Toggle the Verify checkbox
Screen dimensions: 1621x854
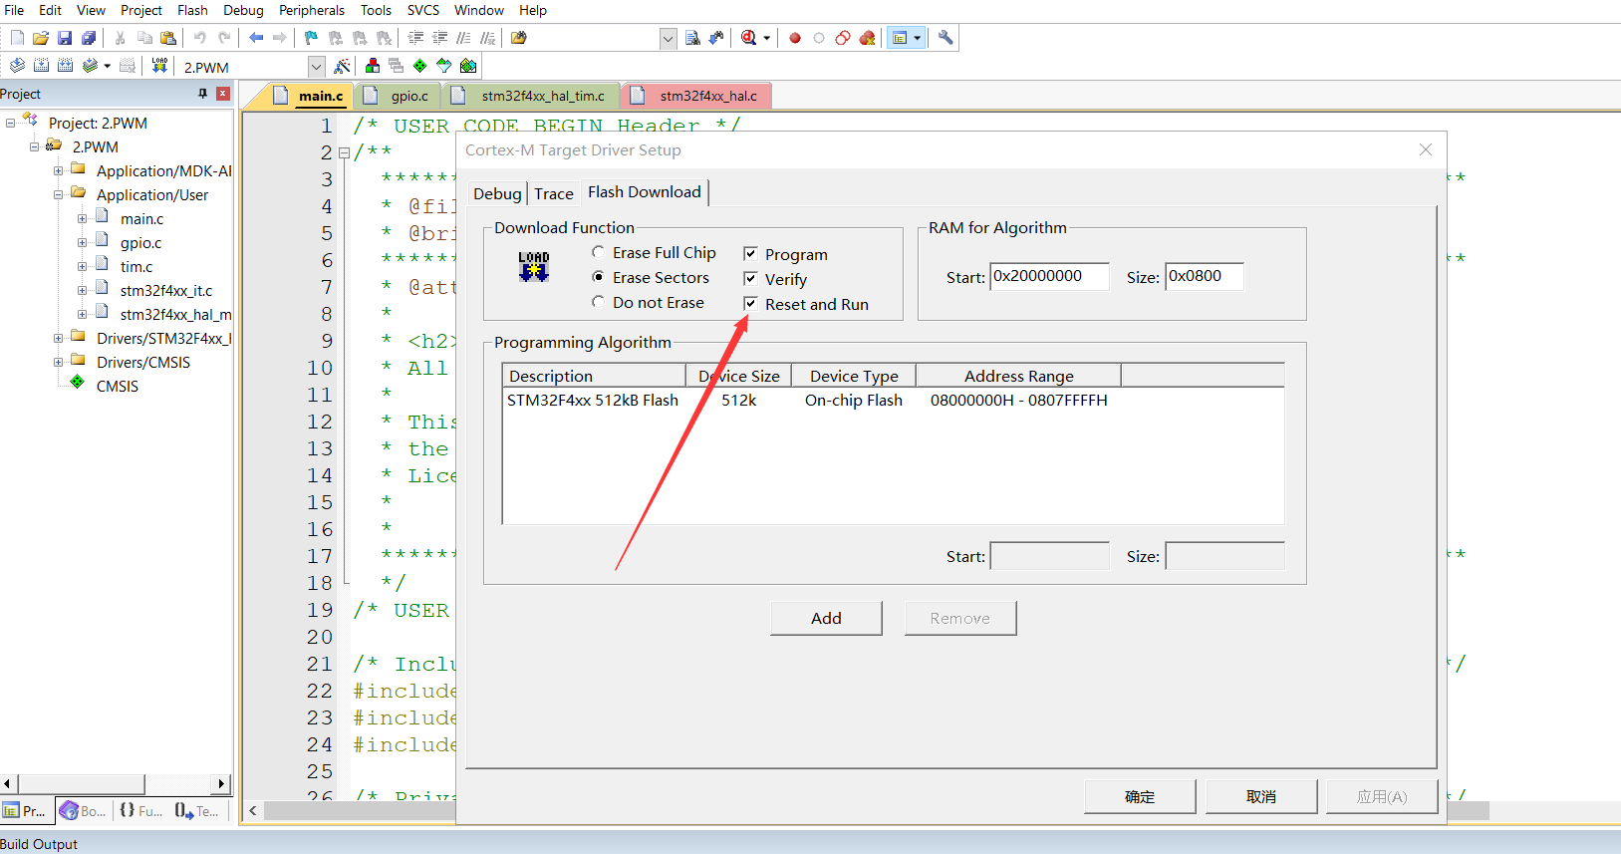coord(750,279)
